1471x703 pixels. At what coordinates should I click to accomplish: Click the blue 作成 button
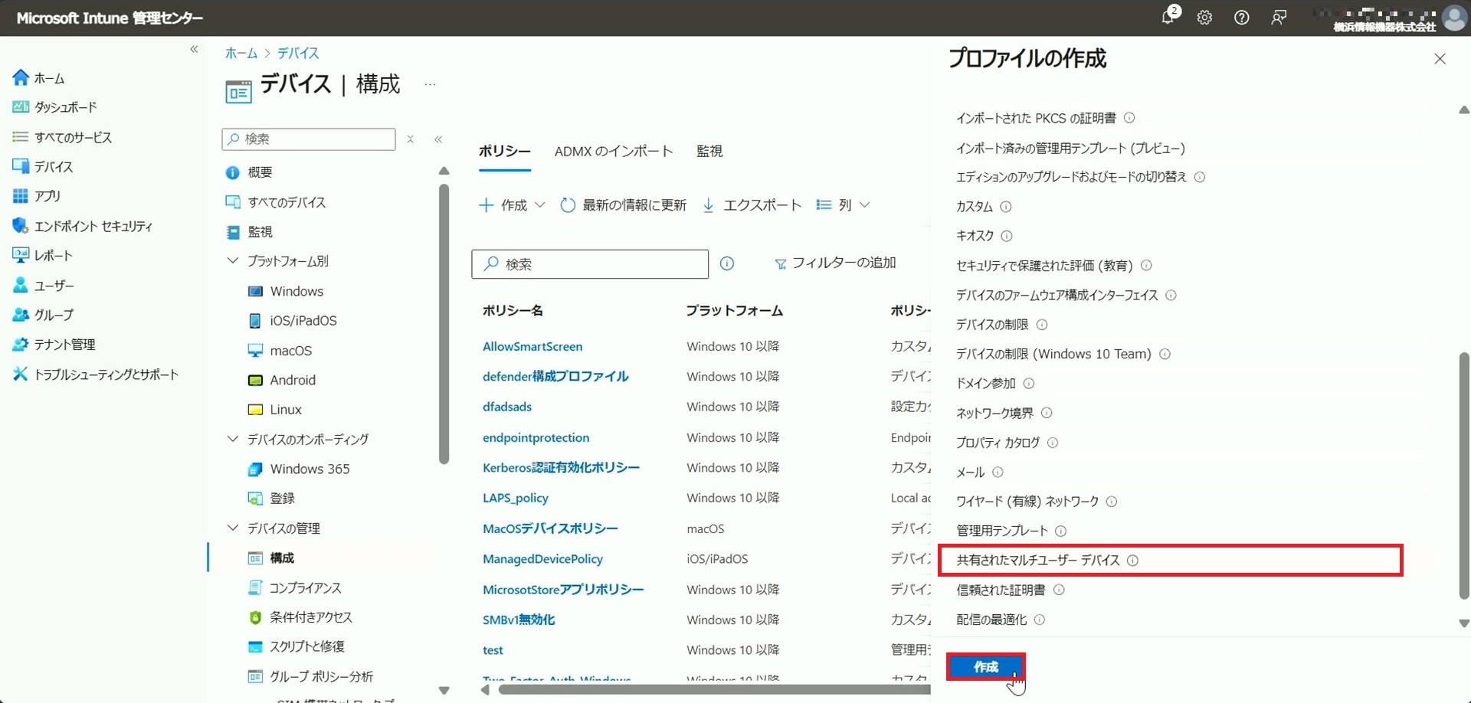[986, 667]
